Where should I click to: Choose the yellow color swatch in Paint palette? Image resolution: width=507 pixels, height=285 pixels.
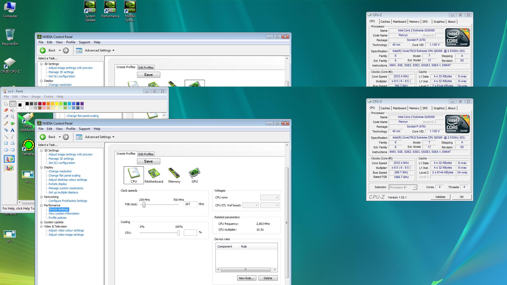click(x=57, y=104)
